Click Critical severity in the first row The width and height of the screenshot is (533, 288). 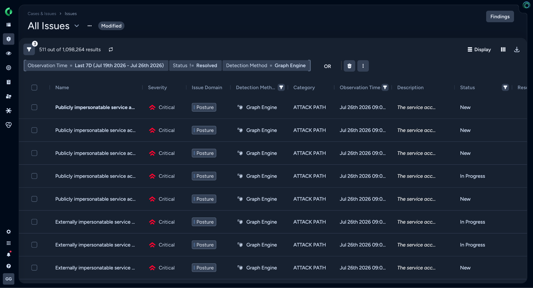point(162,107)
